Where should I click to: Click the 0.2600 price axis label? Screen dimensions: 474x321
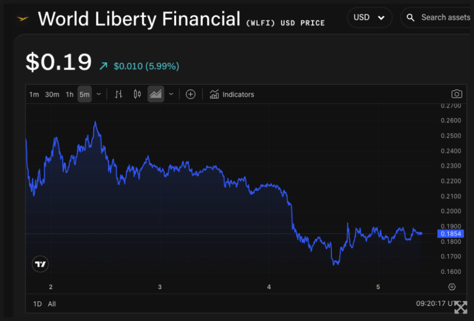[x=451, y=120]
